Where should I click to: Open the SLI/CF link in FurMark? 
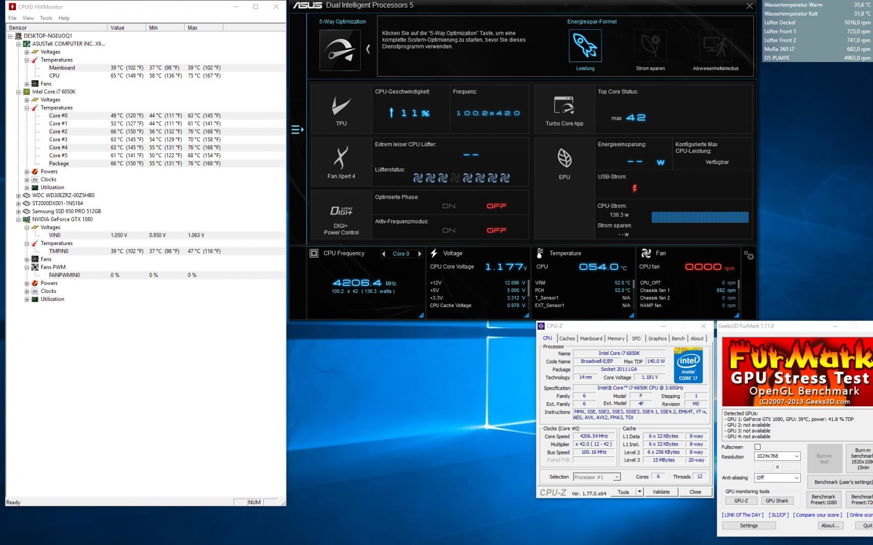[779, 515]
